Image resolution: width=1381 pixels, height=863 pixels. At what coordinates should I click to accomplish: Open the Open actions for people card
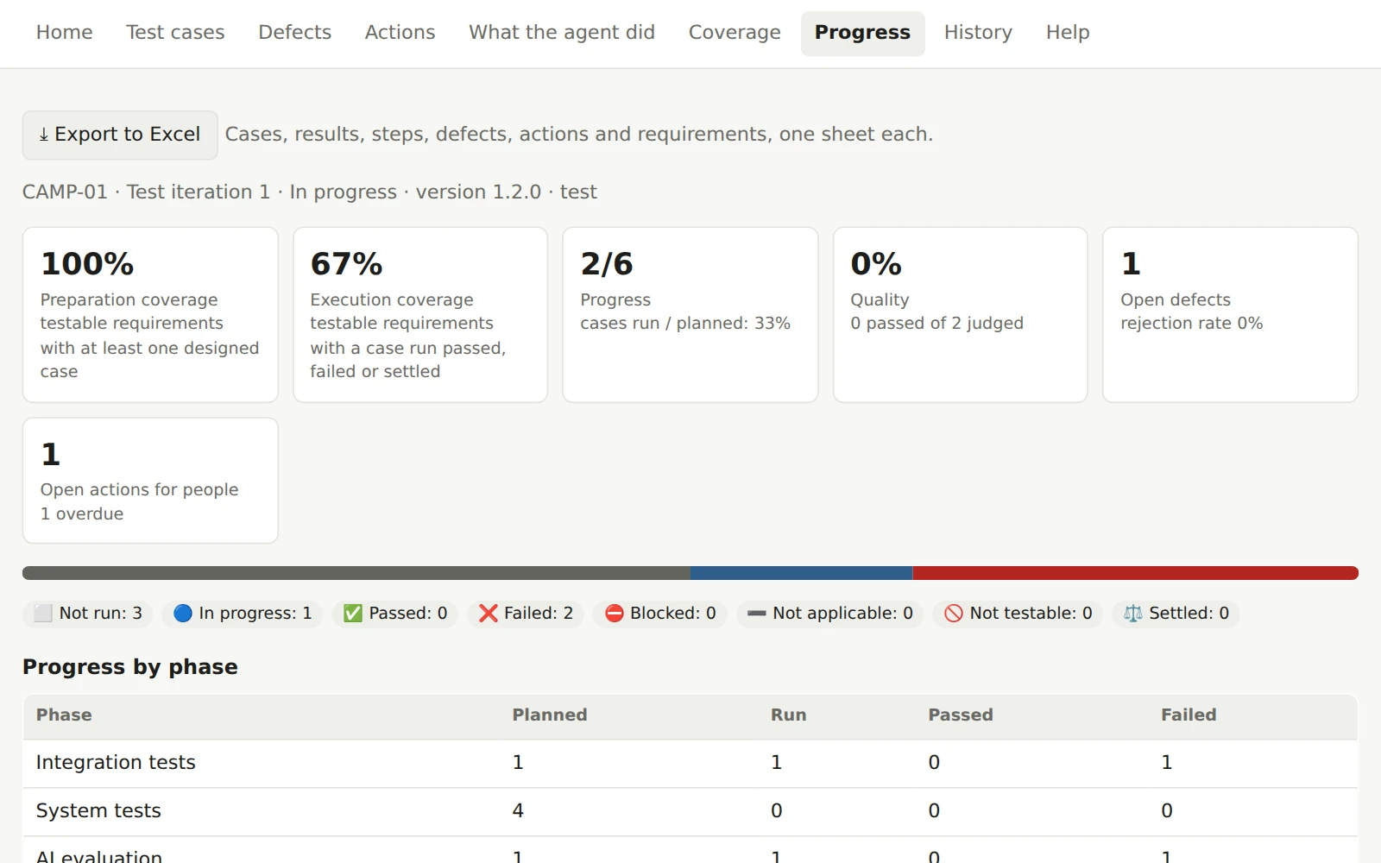(150, 481)
